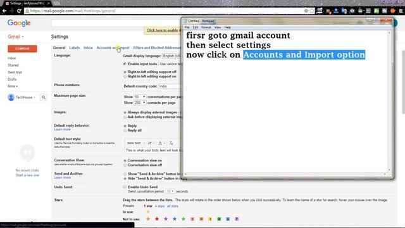
Task: Open the Inbox settings tab
Action: point(88,47)
